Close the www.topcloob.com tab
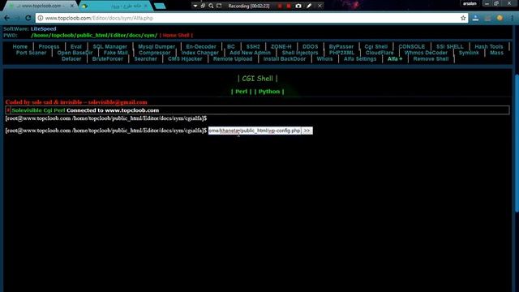Screen dimensions: 519x292 [x=72, y=6]
